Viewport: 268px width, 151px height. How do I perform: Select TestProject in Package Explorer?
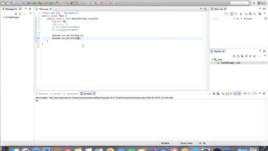[x=13, y=17]
